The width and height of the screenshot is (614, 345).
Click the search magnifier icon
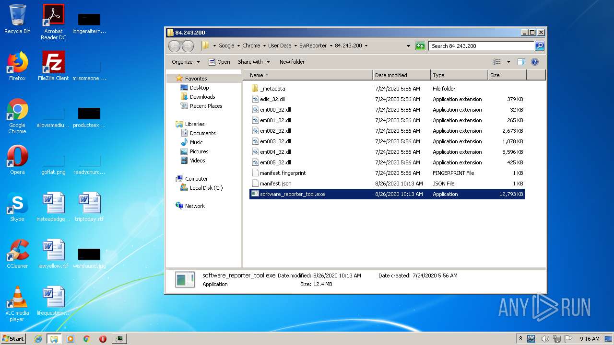click(x=540, y=46)
